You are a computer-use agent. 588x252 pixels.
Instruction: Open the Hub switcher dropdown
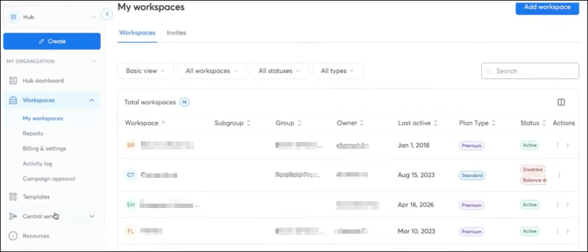52,17
